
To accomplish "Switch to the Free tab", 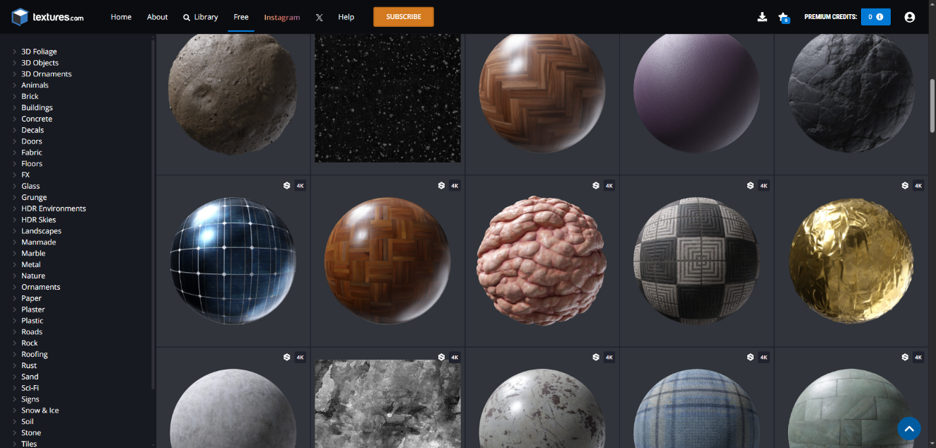I will point(241,17).
